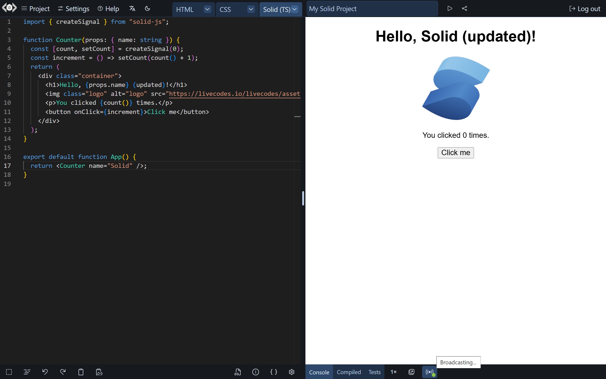
Task: Click the My Solid Project title field
Action: coord(372,9)
